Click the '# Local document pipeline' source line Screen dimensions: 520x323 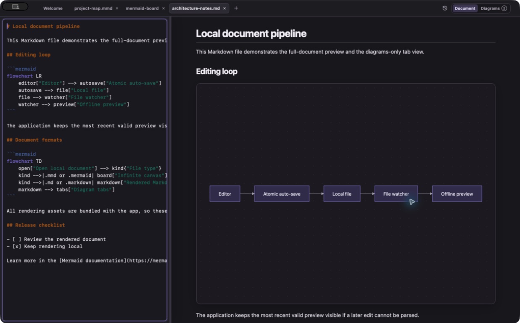(x=43, y=26)
